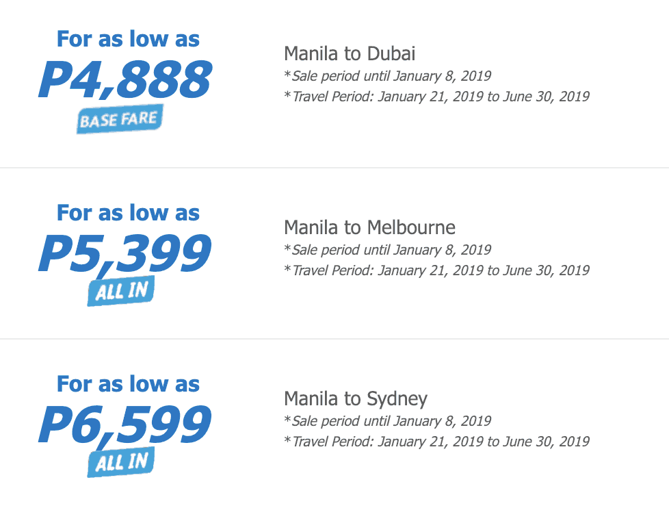The width and height of the screenshot is (669, 508).
Task: Click "For as low as" above P4,888
Action: 128,38
